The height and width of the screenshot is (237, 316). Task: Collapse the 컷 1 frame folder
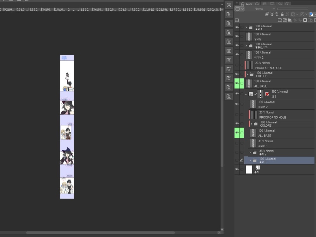(x=246, y=94)
